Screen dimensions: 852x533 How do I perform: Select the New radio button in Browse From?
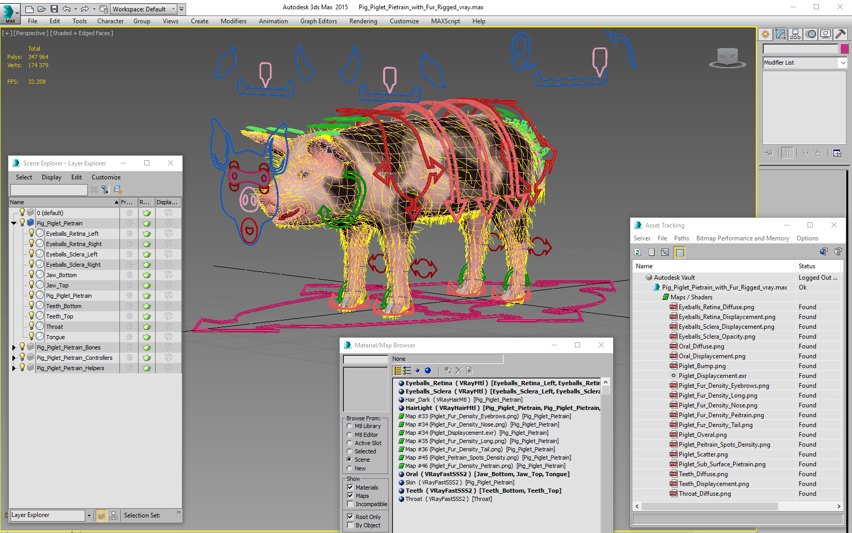pyautogui.click(x=349, y=468)
